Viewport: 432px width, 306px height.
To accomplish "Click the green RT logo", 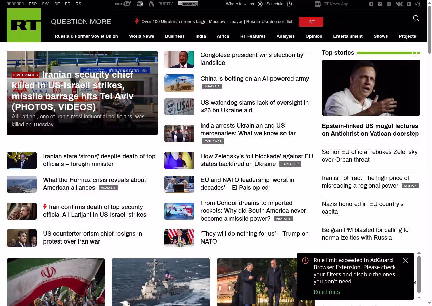I will pyautogui.click(x=24, y=25).
